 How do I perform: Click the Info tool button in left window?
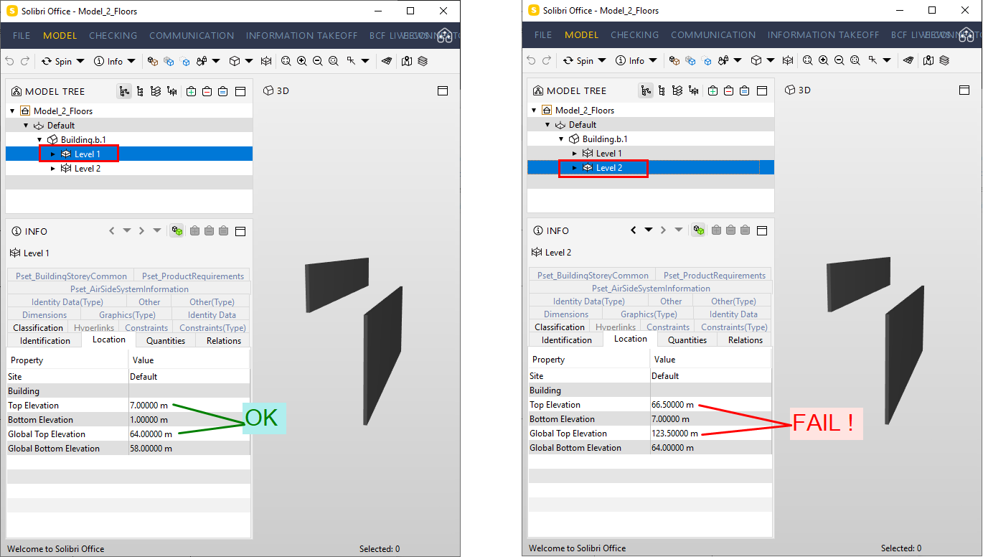tap(109, 61)
